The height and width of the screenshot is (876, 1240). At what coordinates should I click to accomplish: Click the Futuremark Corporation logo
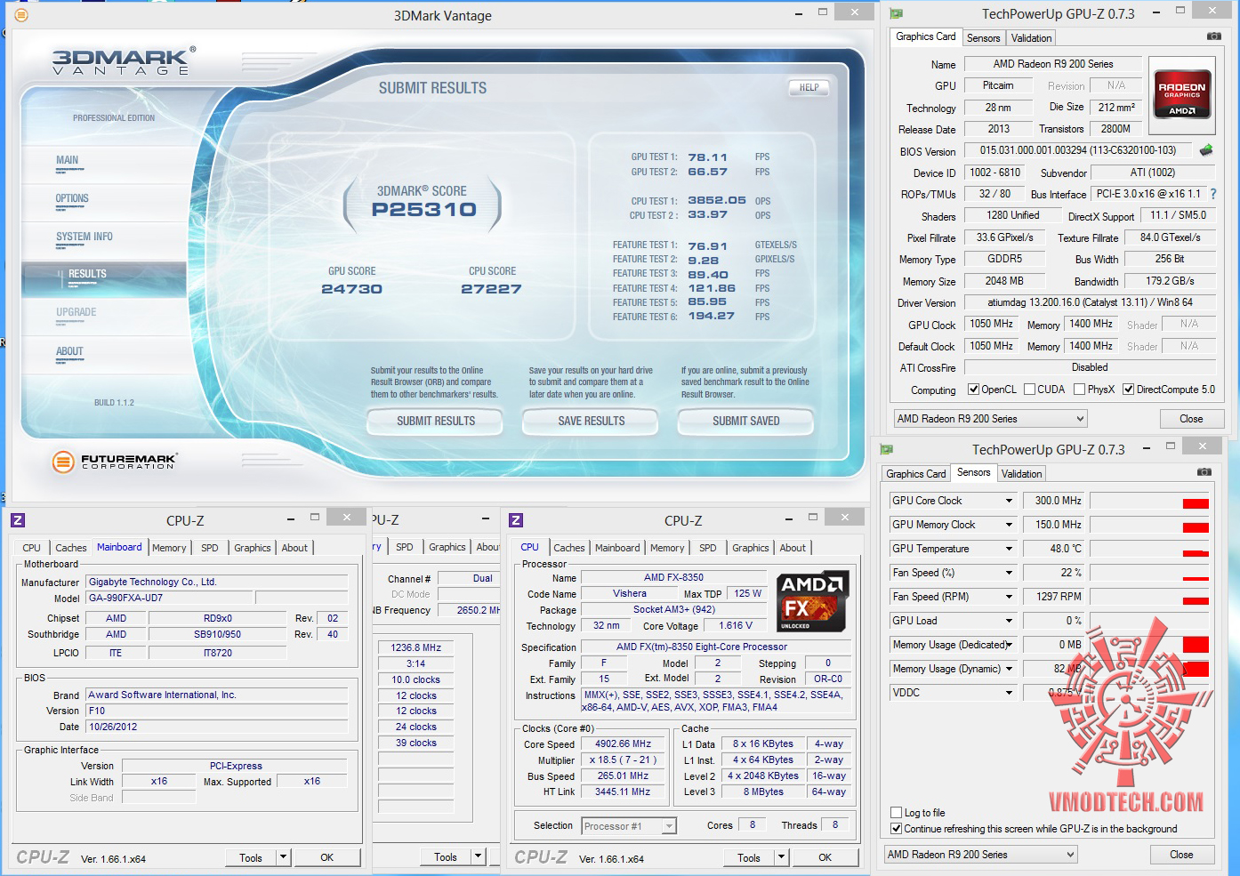tap(114, 461)
